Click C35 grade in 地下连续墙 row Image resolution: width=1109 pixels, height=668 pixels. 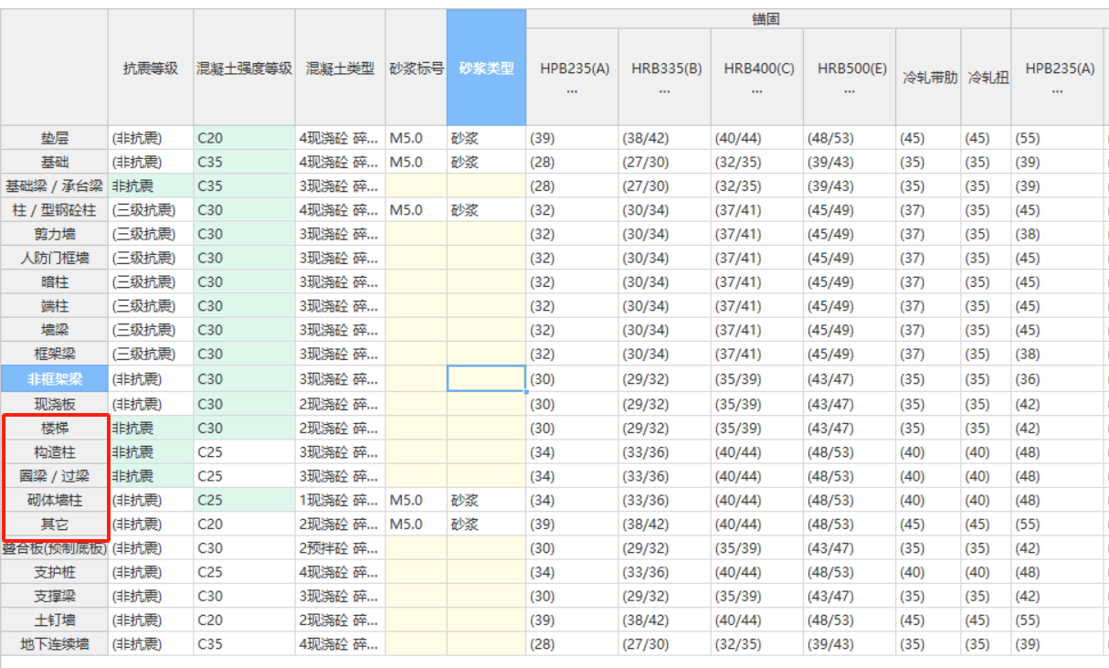244,643
